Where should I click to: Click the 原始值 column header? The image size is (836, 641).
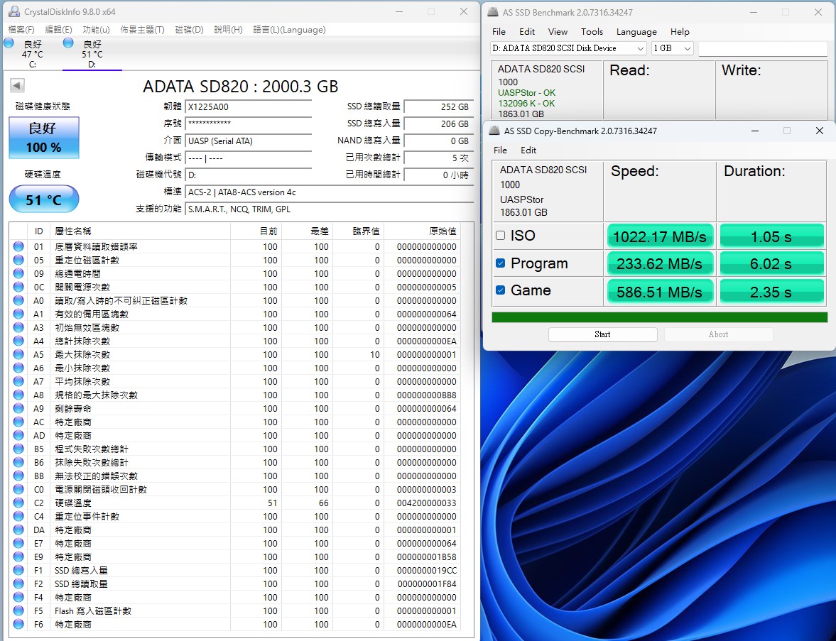(x=423, y=231)
